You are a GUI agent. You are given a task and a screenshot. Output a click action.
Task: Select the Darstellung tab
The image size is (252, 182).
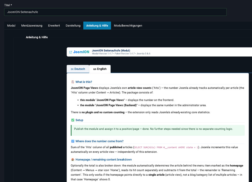pyautogui.click(x=73, y=26)
